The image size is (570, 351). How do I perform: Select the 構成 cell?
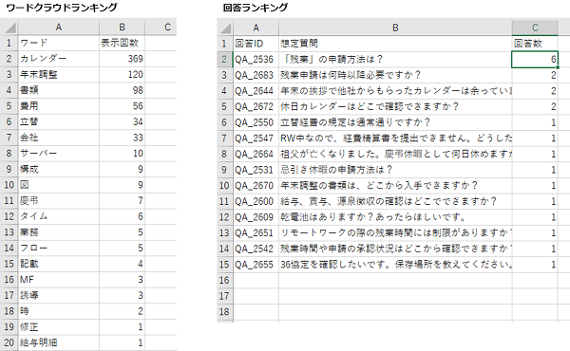point(59,169)
